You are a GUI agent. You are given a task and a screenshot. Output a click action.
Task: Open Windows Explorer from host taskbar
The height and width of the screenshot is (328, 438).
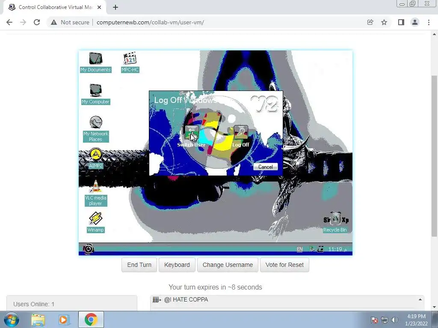pos(38,319)
